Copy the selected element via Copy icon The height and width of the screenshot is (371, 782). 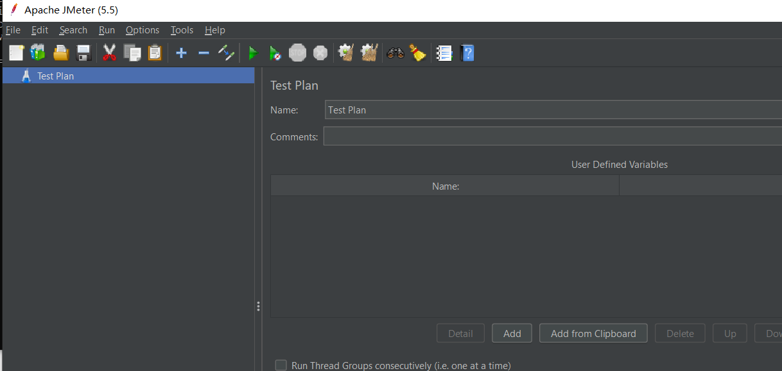(x=132, y=53)
